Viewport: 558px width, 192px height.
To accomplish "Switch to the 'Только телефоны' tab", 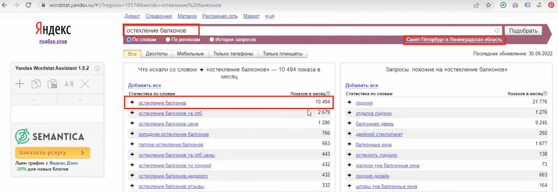I will pyautogui.click(x=233, y=54).
